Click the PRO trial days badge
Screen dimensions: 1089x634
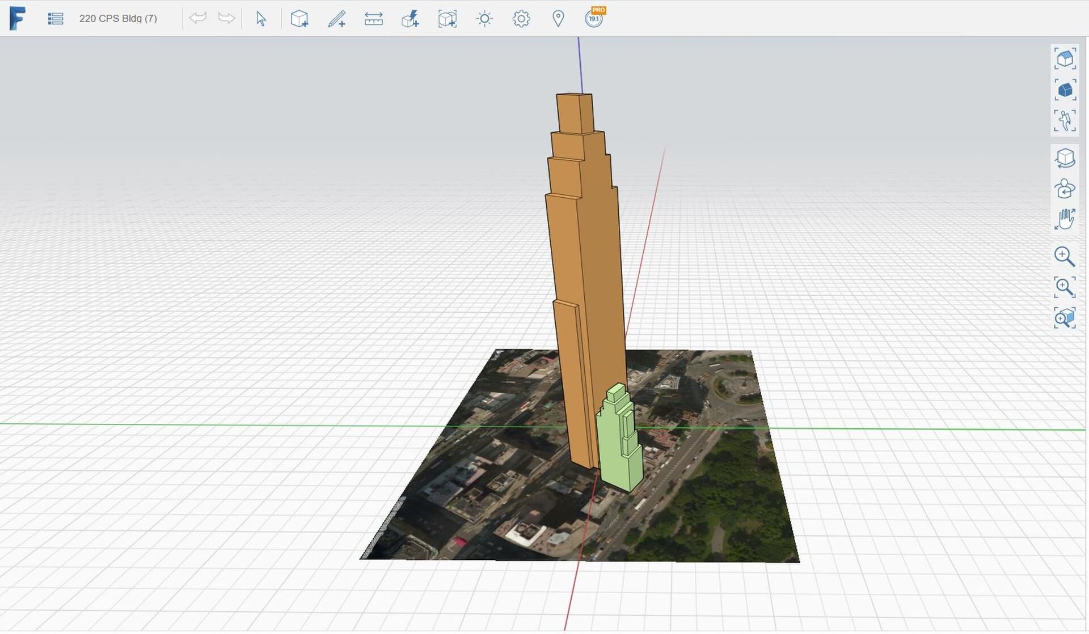pyautogui.click(x=595, y=18)
